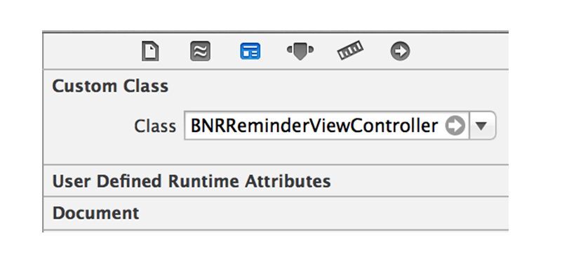Open the File inspector tab
This screenshot has height=262, width=576.
pos(150,51)
